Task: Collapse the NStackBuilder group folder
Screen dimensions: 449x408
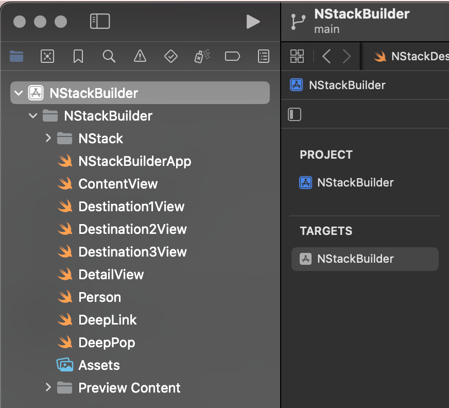Action: [33, 116]
